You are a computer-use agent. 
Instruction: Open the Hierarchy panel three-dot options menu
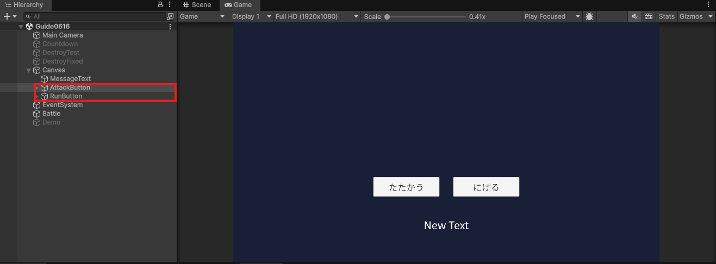pos(170,5)
